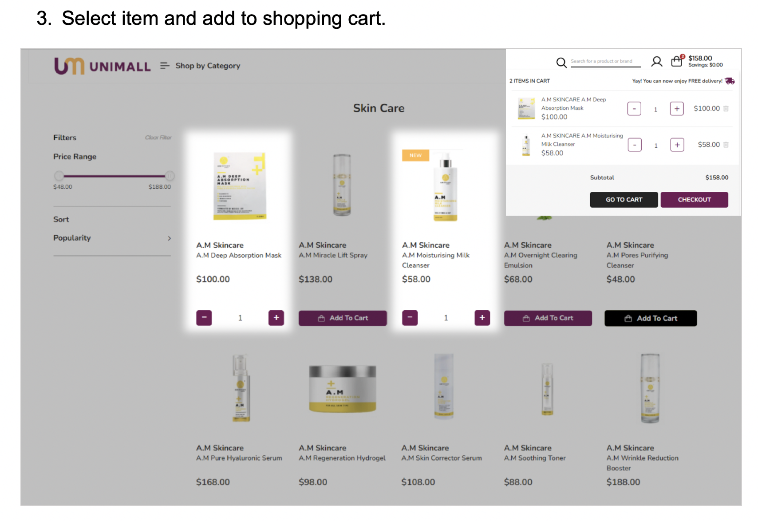Viewport: 758px width, 521px height.
Task: Open the user account icon
Action: coord(656,62)
